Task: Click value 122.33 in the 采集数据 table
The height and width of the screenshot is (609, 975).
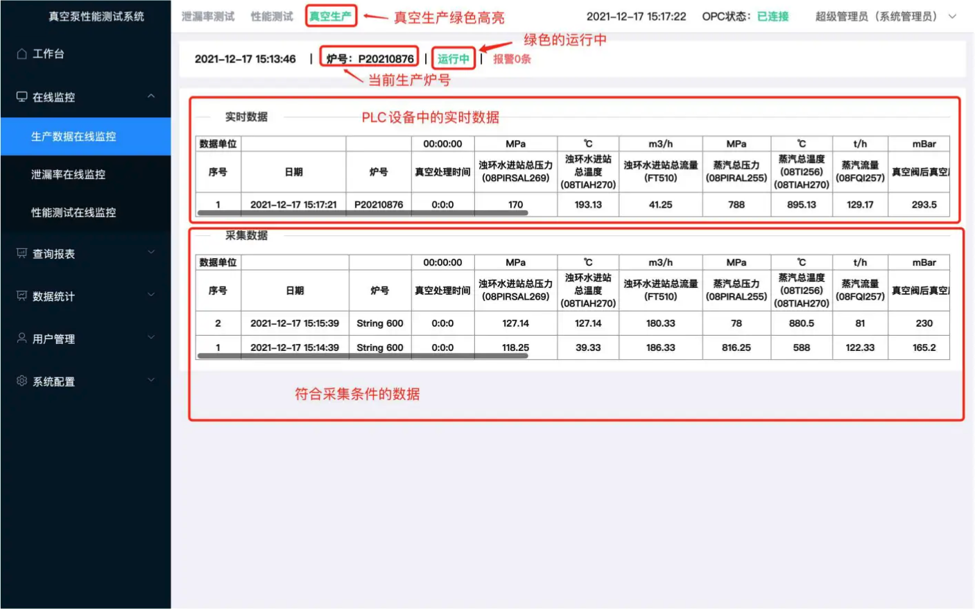Action: 860,348
